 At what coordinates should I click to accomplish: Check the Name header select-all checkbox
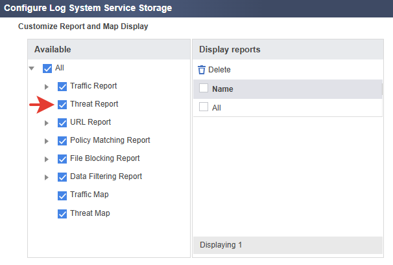[204, 89]
